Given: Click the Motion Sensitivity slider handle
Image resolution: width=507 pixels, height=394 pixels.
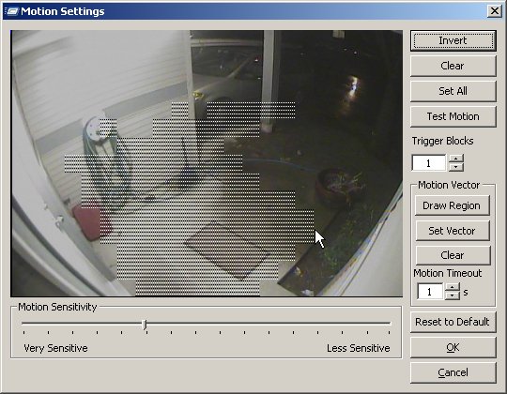Looking at the screenshot, I should pyautogui.click(x=145, y=325).
